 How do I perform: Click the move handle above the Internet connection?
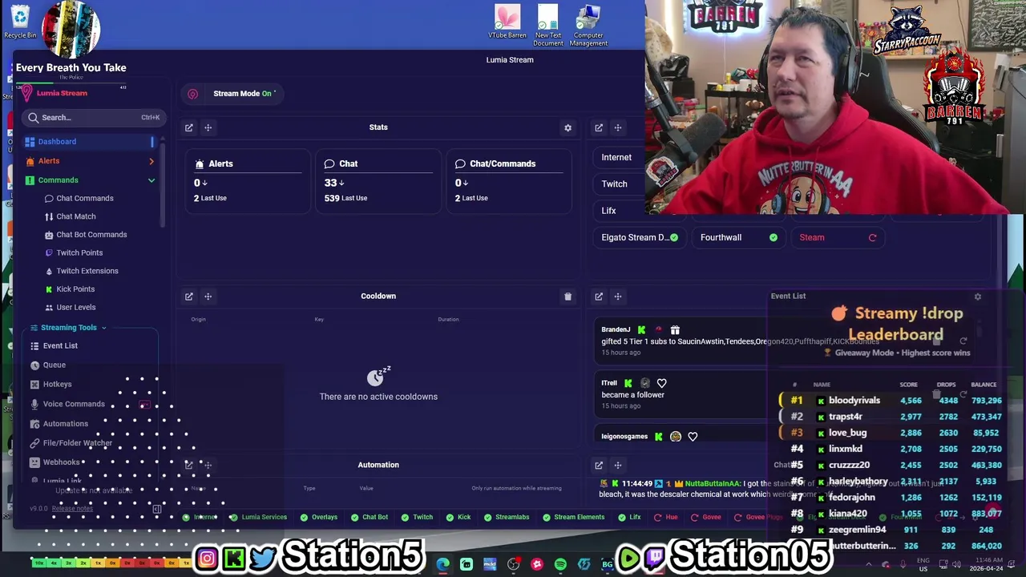tap(617, 127)
